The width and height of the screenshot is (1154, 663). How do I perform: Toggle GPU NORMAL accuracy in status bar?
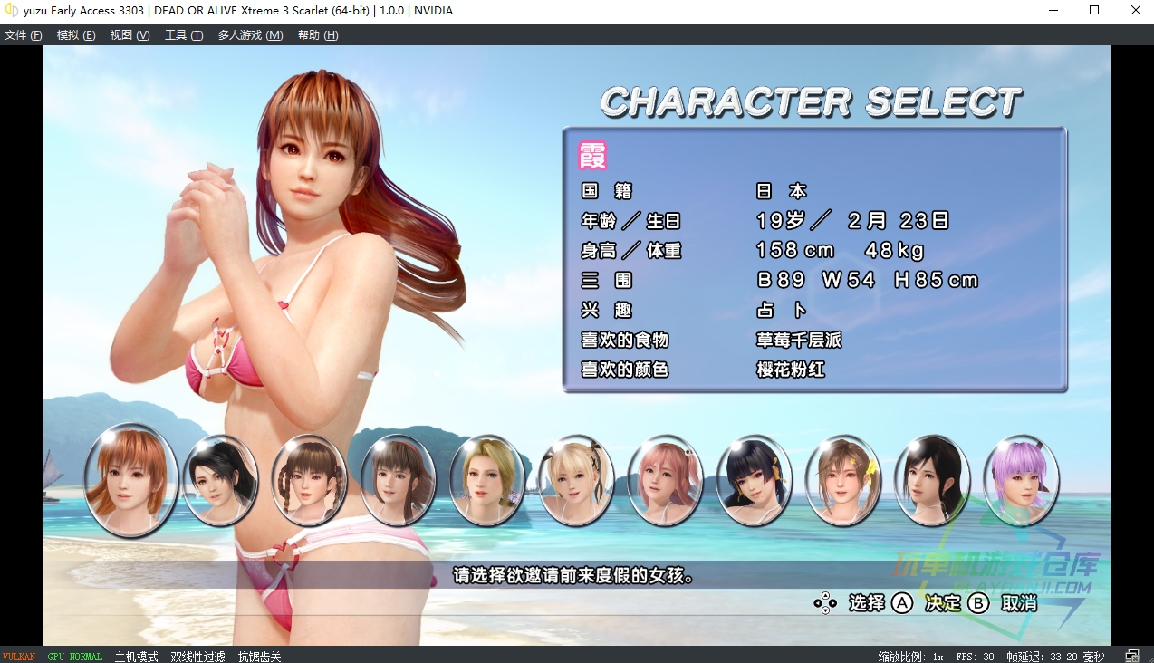(x=75, y=657)
